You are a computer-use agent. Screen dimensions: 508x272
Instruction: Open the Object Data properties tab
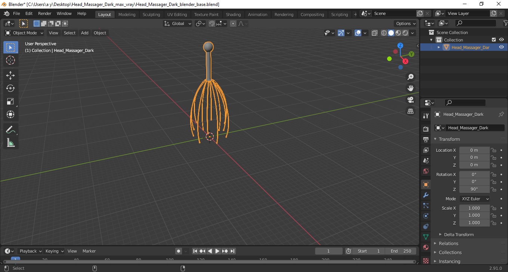[x=425, y=237]
